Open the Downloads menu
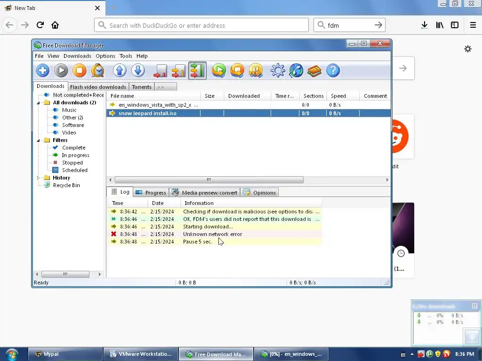This screenshot has width=482, height=361. tap(78, 56)
